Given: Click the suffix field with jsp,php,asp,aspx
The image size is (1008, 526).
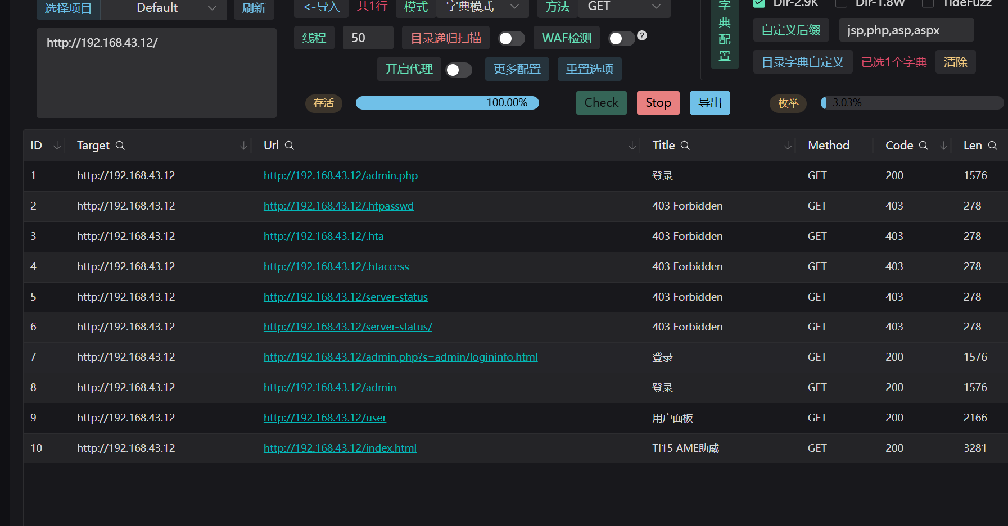Looking at the screenshot, I should (x=906, y=30).
